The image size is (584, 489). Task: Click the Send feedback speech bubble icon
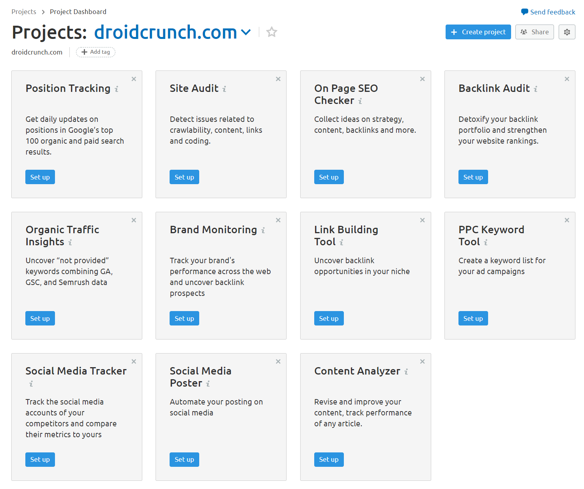[524, 12]
